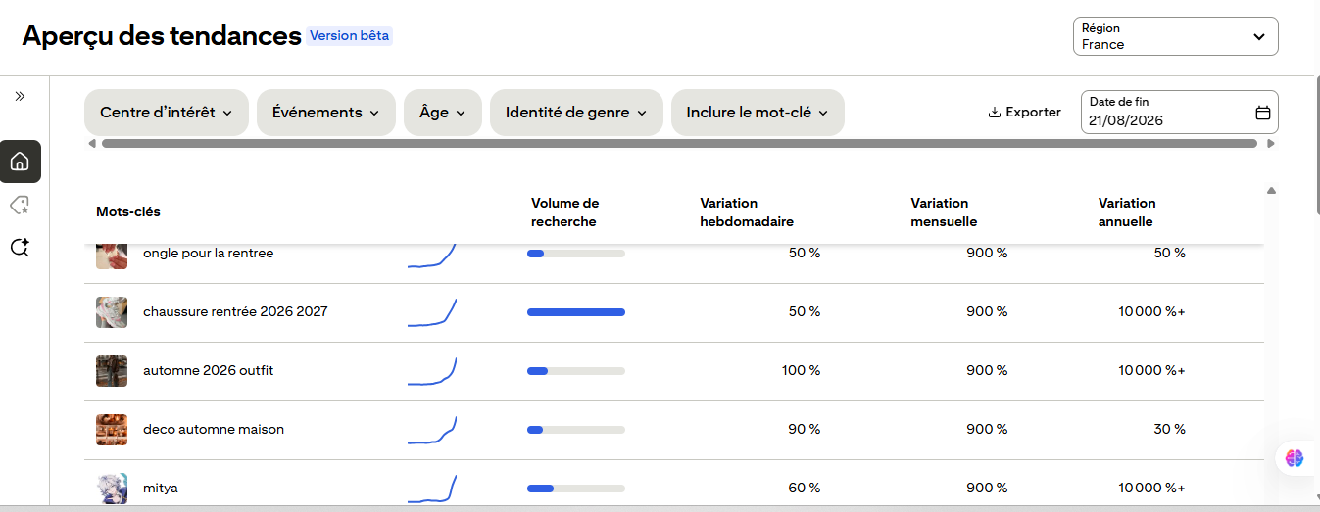Click the deco automne maison thumbnail
1320x512 pixels.
pyautogui.click(x=112, y=430)
